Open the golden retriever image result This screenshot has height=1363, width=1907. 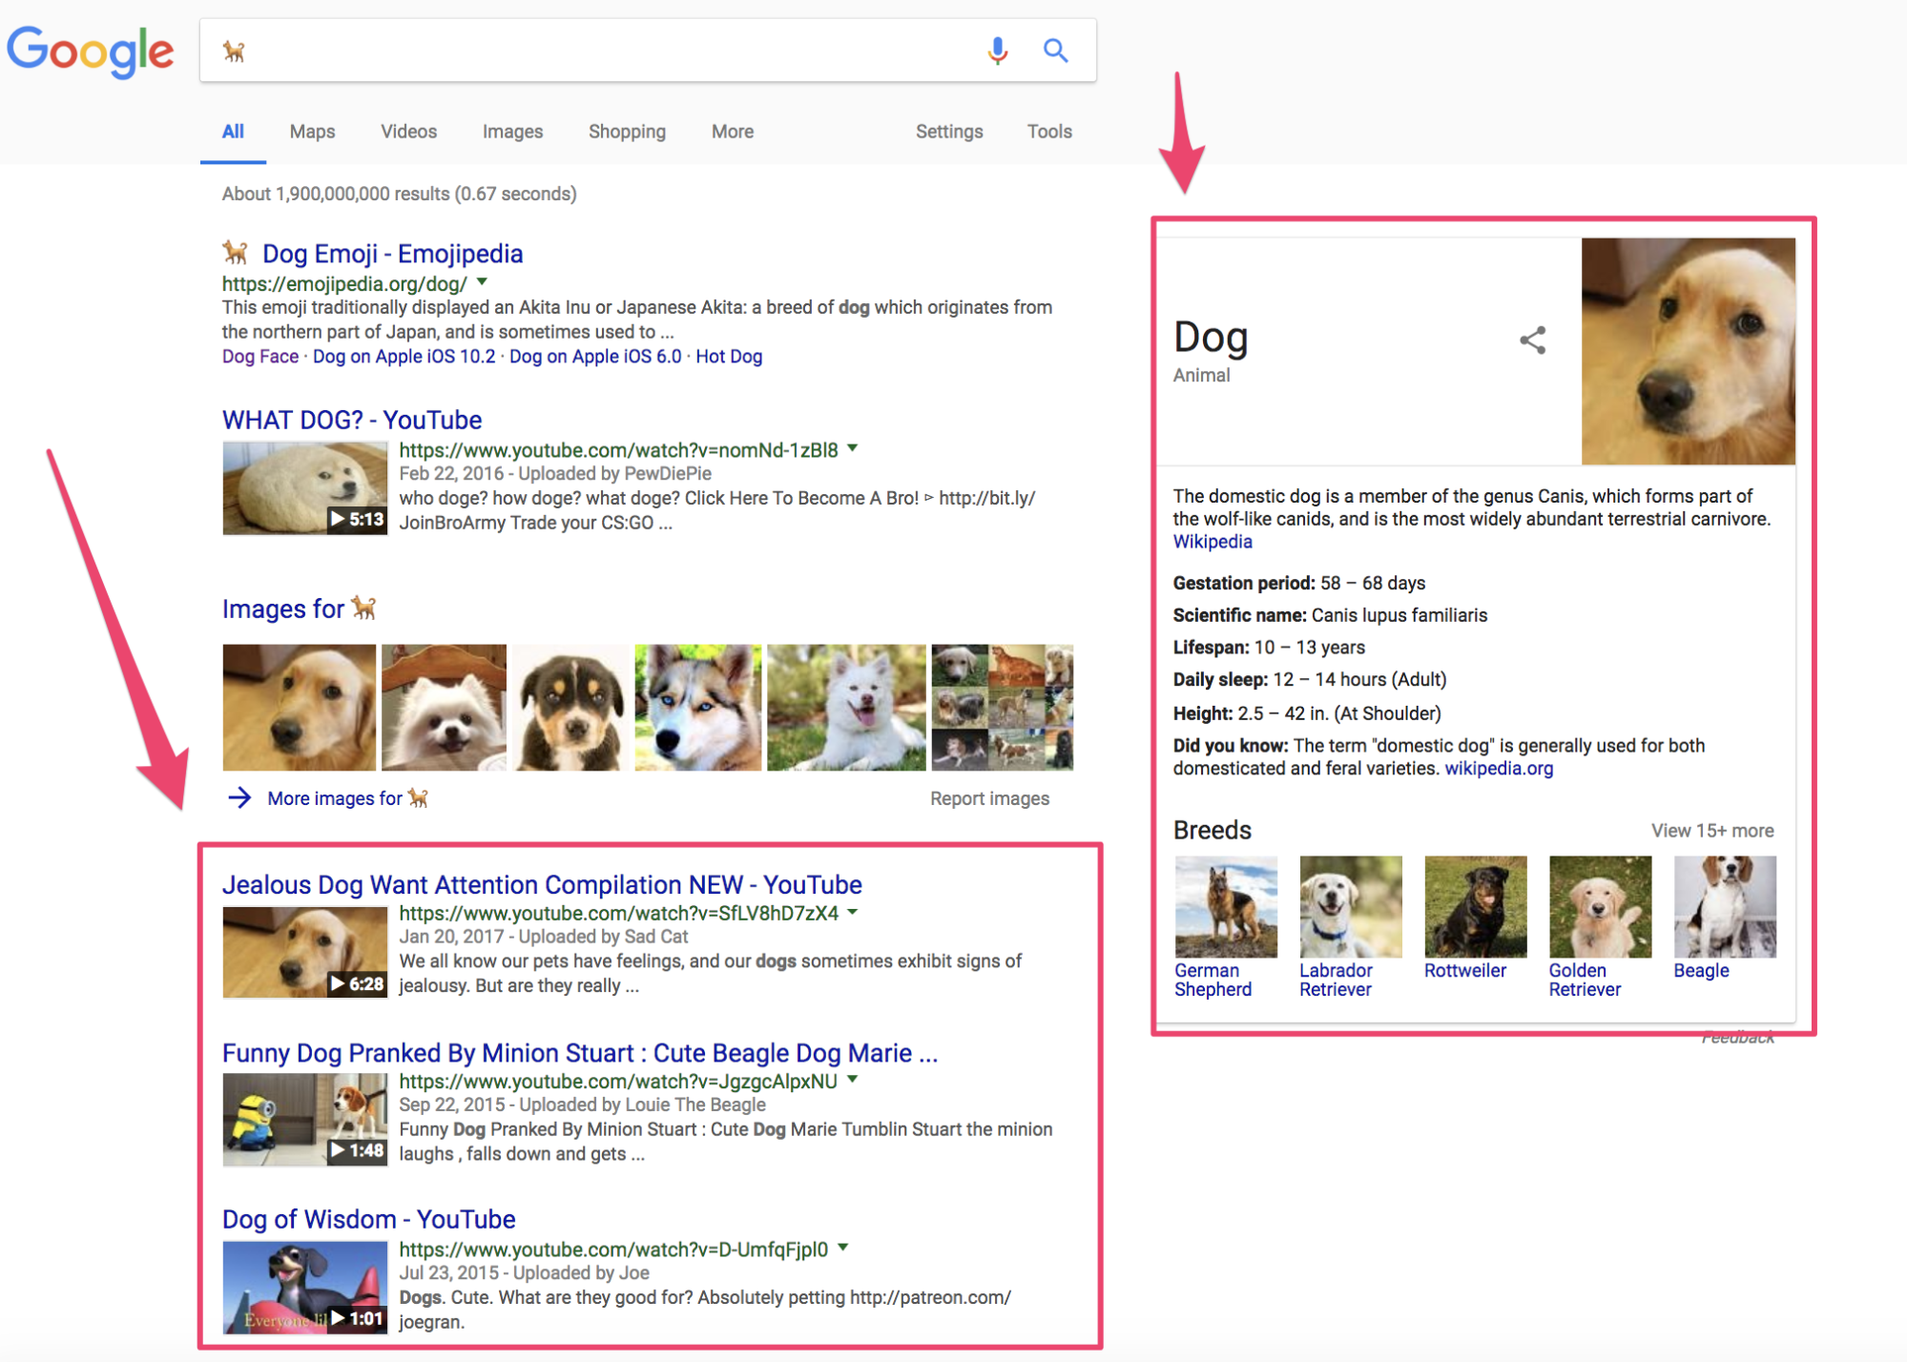click(300, 708)
